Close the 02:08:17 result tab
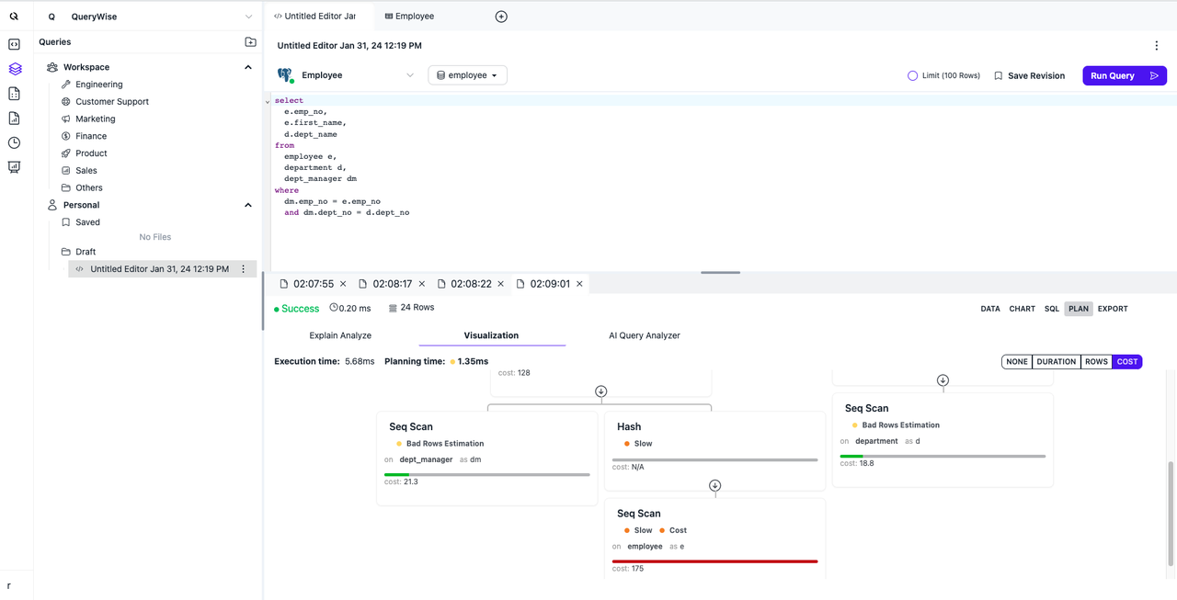 point(422,284)
